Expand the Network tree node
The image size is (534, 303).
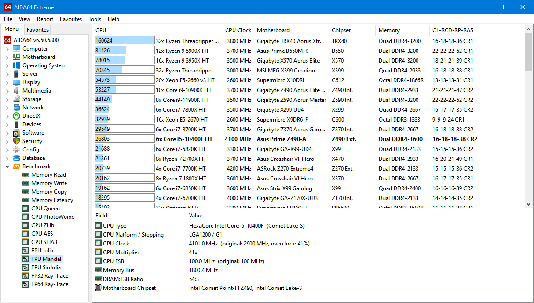point(7,108)
